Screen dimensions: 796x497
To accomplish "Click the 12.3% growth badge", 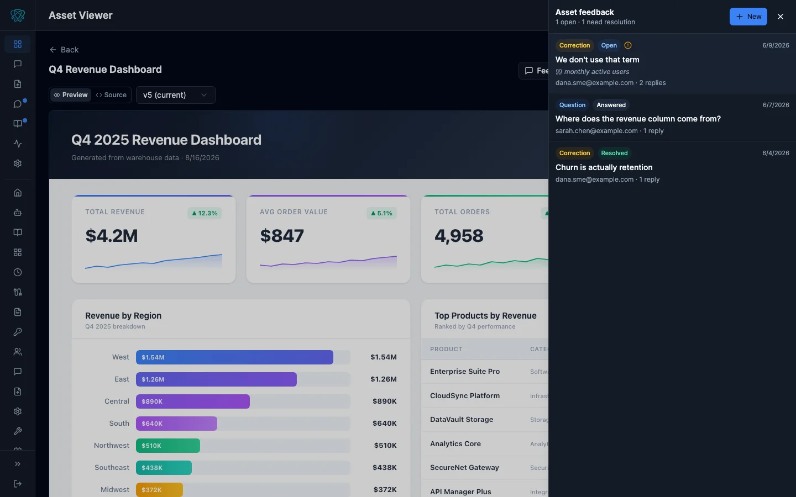I will point(205,213).
